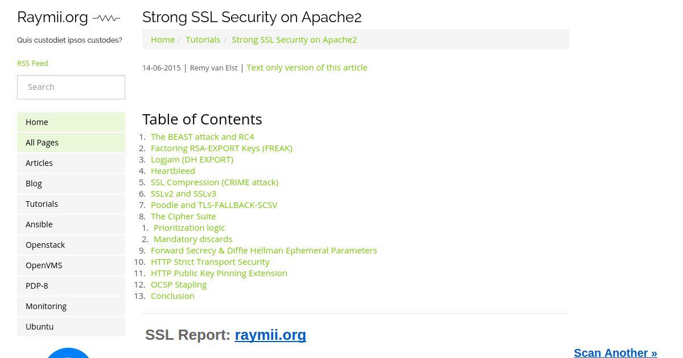Jump to The BEAST attack and RC4
This screenshot has height=358, width=683.
click(x=202, y=136)
